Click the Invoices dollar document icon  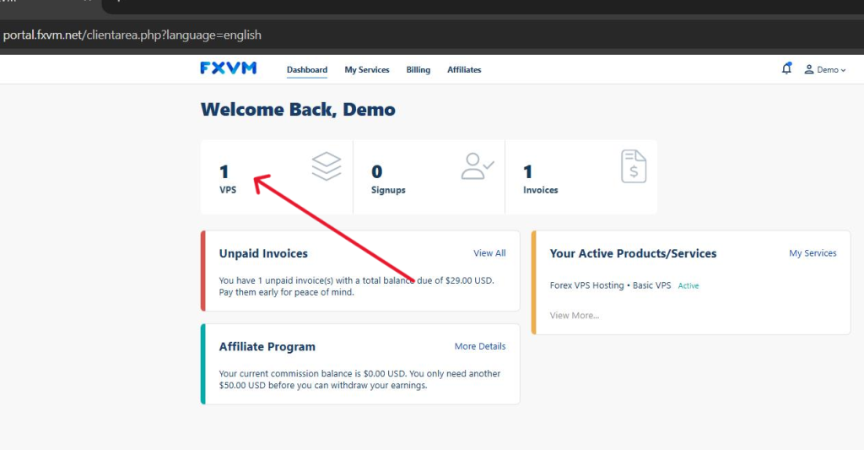click(633, 166)
